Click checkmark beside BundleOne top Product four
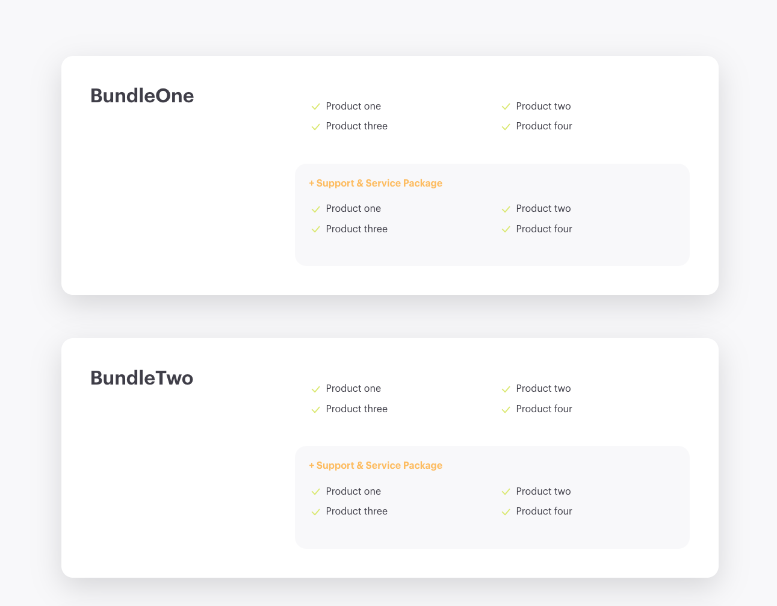Image resolution: width=777 pixels, height=606 pixels. pos(506,126)
